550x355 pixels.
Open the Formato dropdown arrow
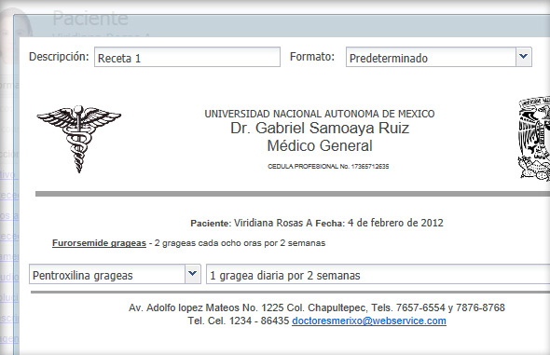point(523,57)
